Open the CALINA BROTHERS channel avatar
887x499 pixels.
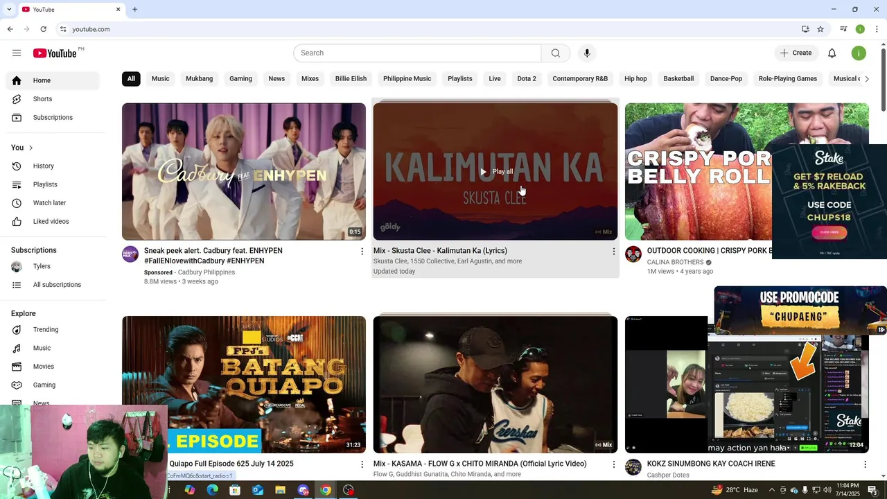click(x=633, y=254)
